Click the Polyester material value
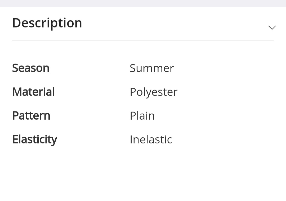Screen dimensions: 286x201 (154, 92)
